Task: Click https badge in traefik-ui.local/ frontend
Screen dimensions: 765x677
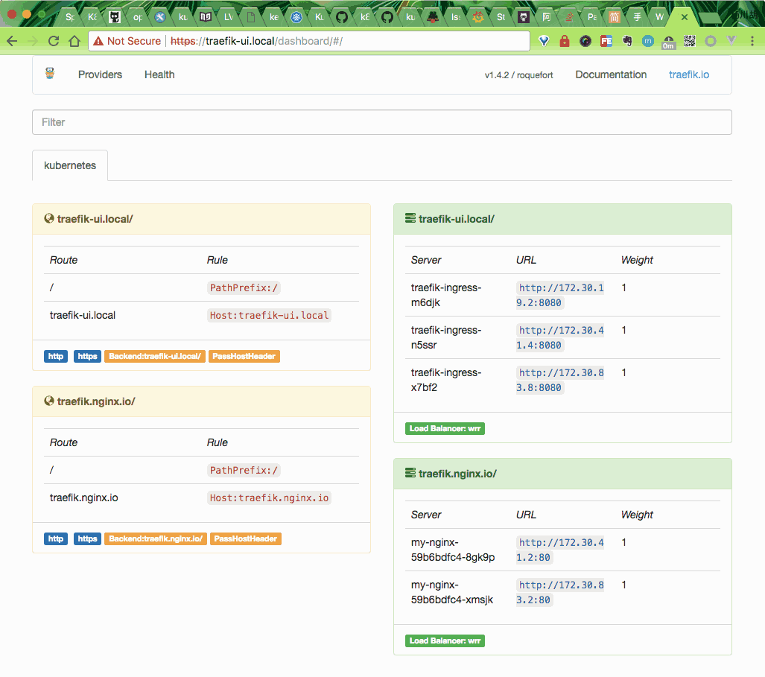Action: tap(87, 356)
